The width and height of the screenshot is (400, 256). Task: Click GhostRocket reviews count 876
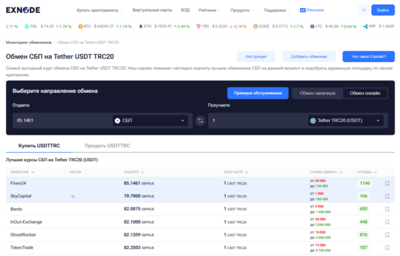point(364,234)
